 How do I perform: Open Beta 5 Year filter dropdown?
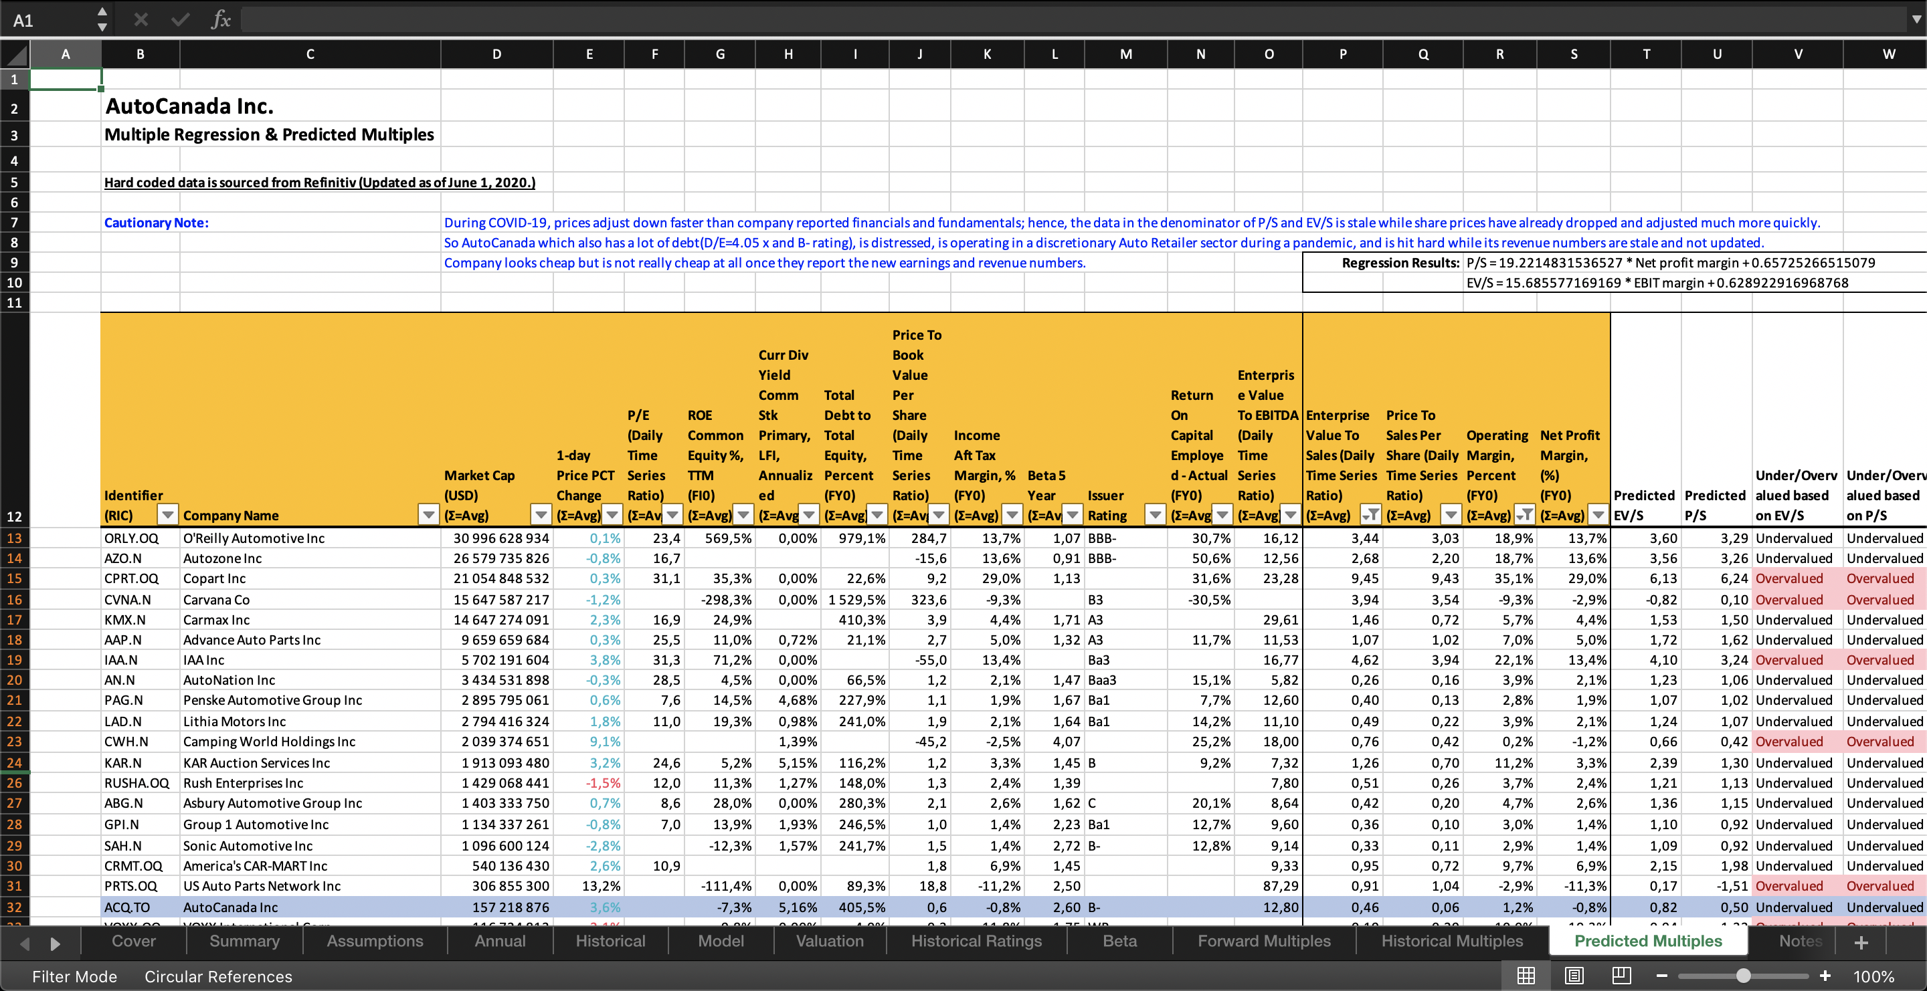click(1072, 514)
